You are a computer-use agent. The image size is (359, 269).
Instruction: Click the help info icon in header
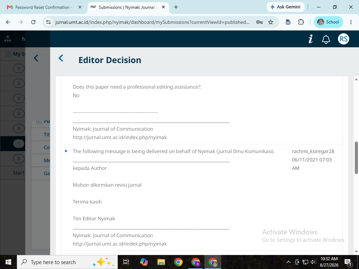311,39
